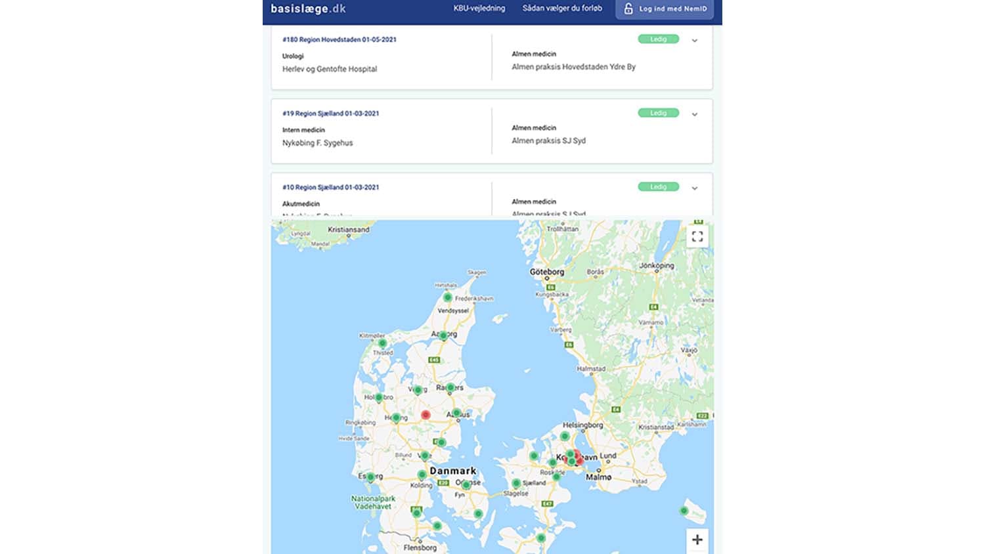Click green marker at Herning

click(x=396, y=417)
